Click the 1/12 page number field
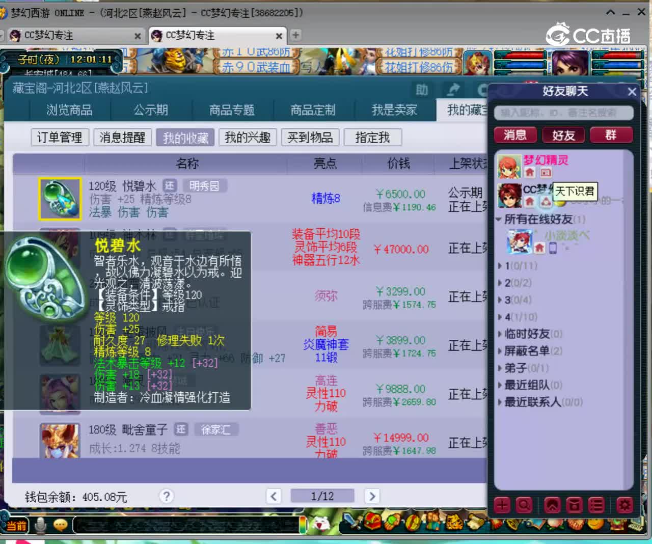The image size is (652, 544). pos(322,496)
